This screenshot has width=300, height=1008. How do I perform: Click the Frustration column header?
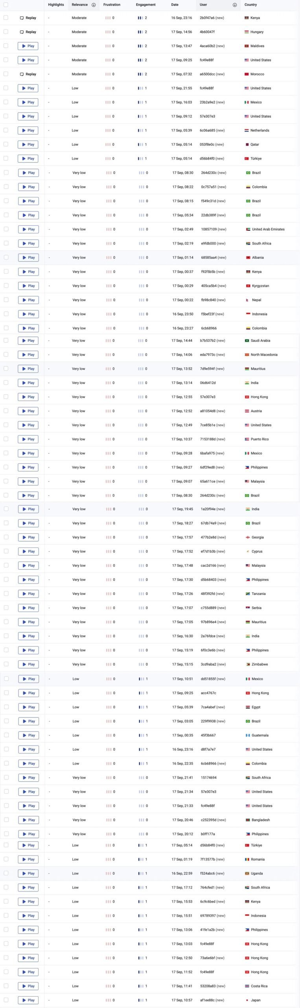pyautogui.click(x=112, y=5)
